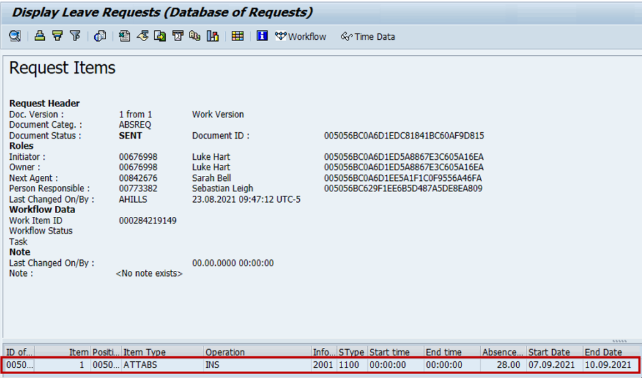Image resolution: width=642 pixels, height=378 pixels.
Task: Set a filter using the funnel icon
Action: click(75, 36)
